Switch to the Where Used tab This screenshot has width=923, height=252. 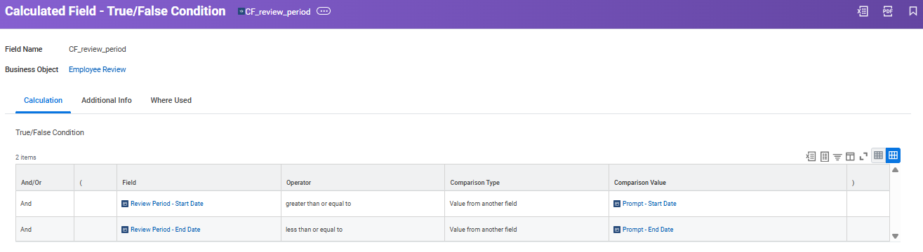tap(171, 100)
